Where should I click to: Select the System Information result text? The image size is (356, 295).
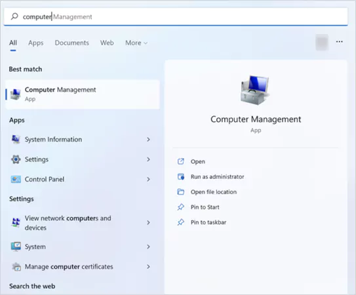coord(53,139)
